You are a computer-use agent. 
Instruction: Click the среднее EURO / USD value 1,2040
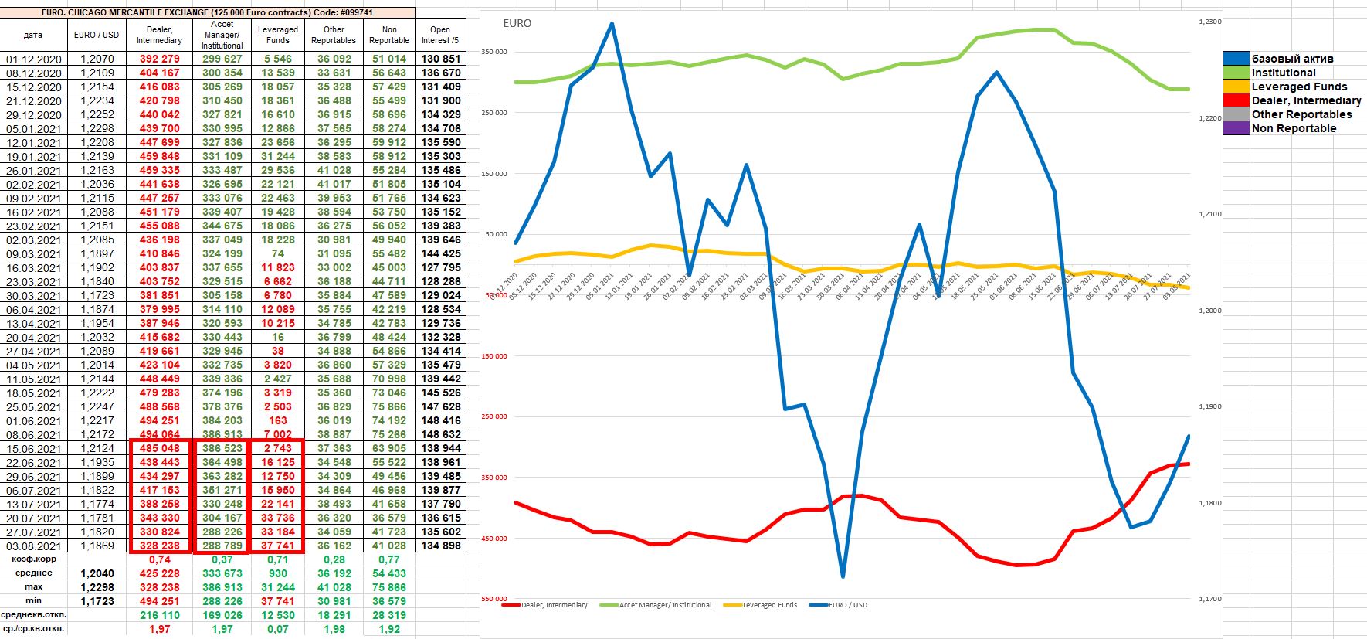click(x=97, y=573)
